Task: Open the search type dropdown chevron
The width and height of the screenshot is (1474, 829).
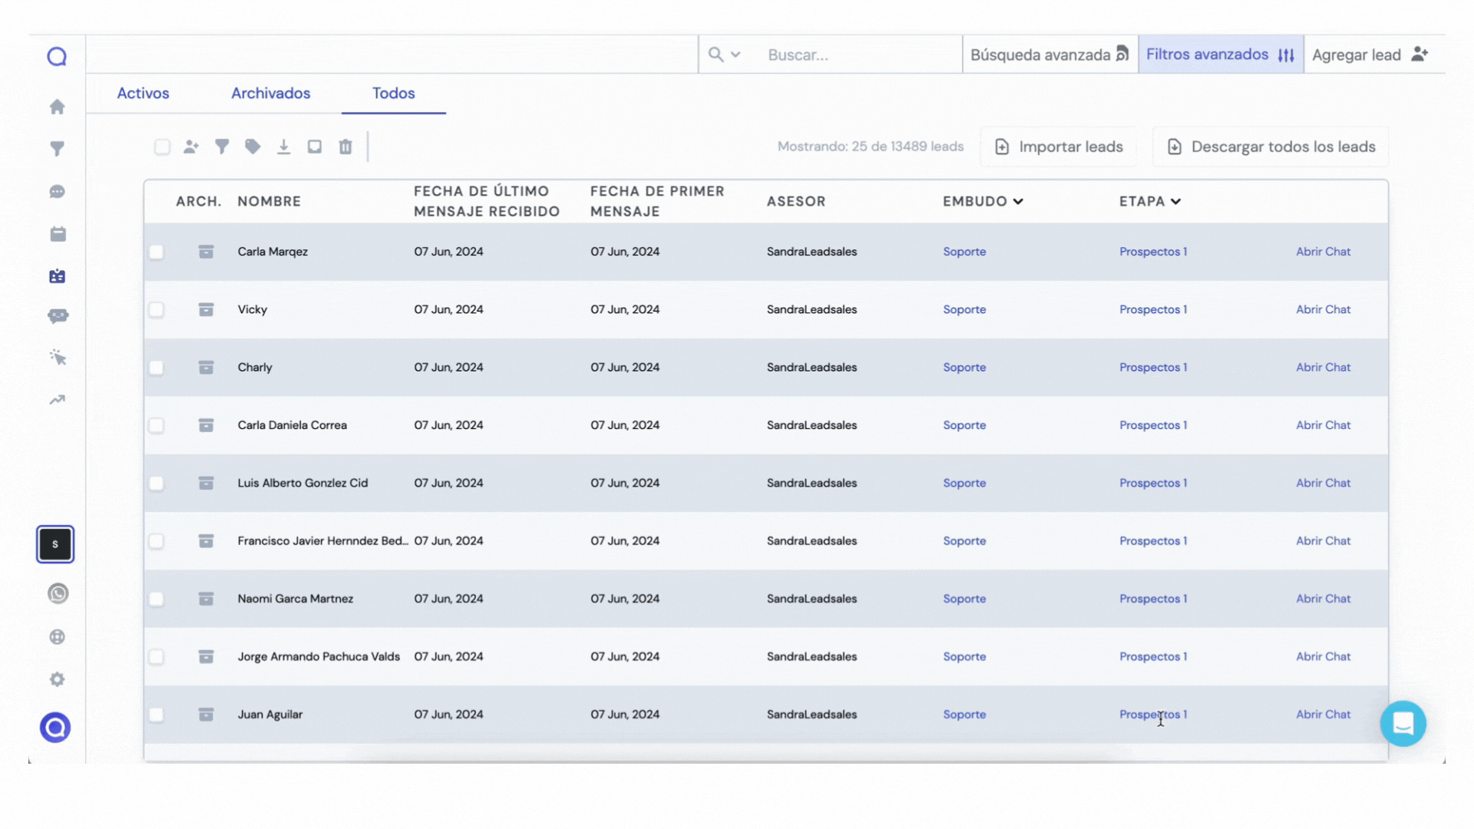Action: click(735, 54)
